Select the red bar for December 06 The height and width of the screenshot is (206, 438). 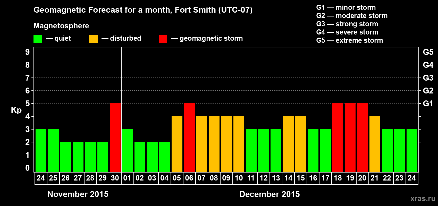click(x=189, y=138)
